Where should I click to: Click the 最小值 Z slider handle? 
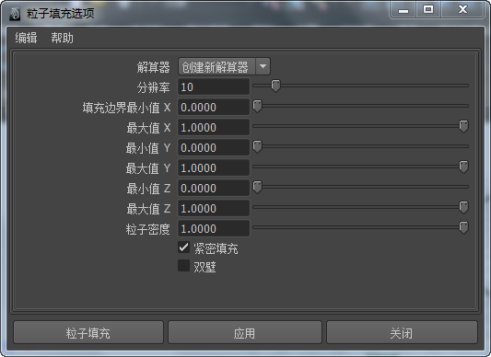point(257,187)
